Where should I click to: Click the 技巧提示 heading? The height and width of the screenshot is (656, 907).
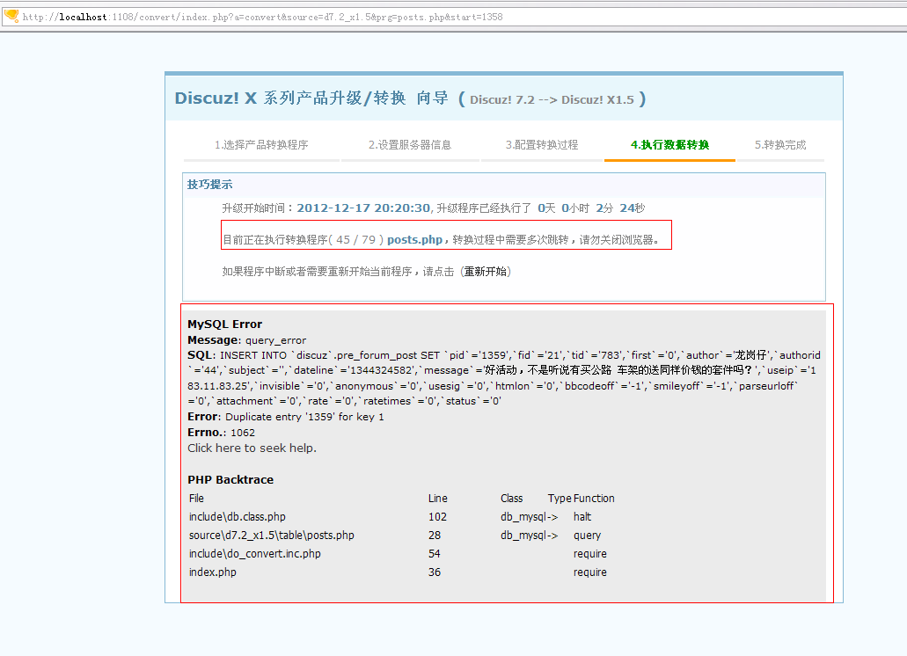coord(209,185)
